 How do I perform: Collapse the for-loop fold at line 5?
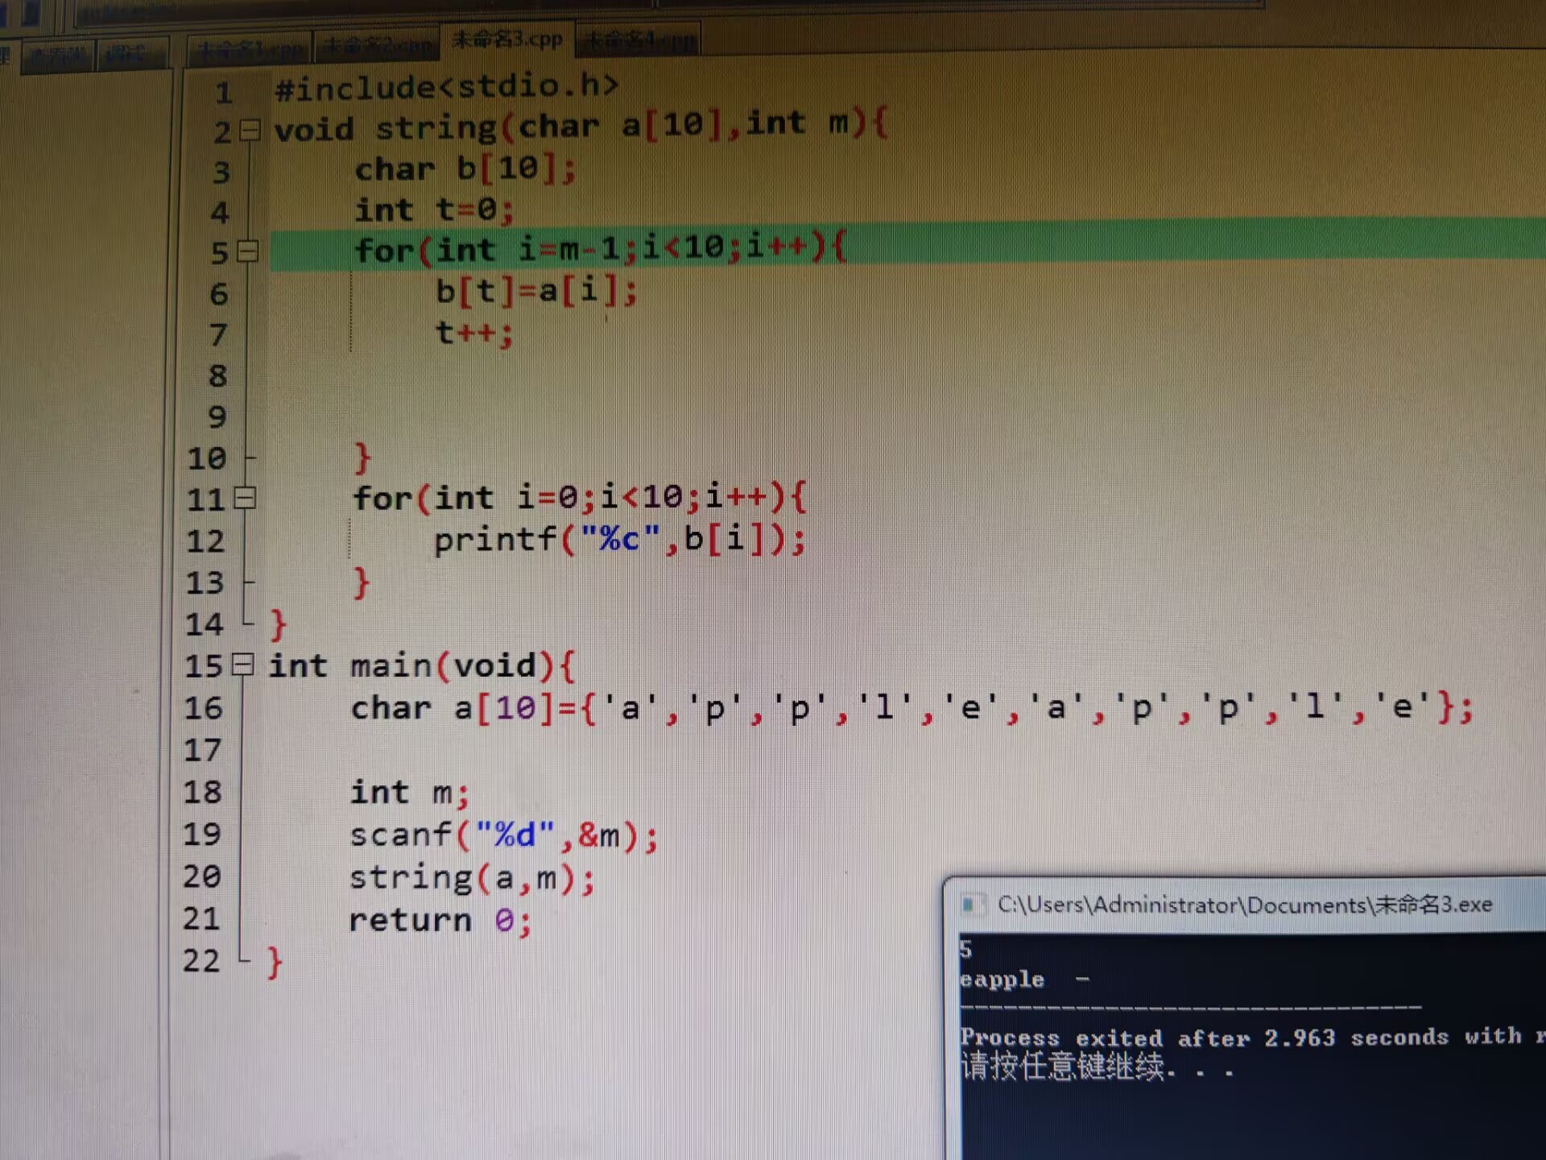tap(248, 252)
